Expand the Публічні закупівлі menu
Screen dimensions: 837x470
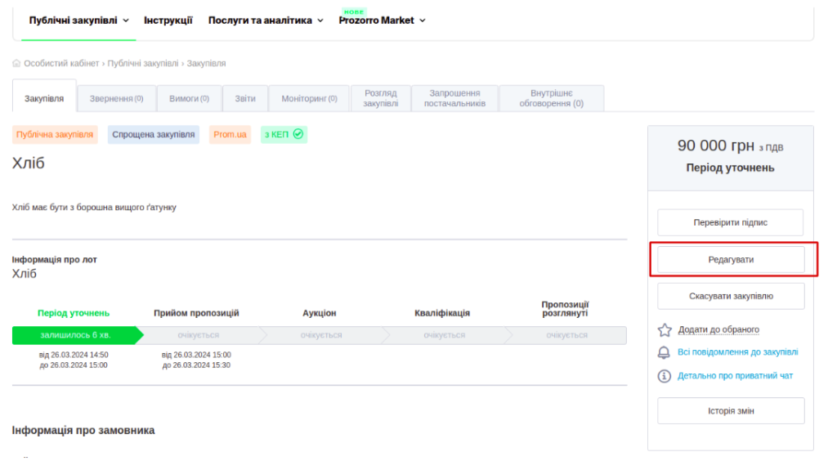[78, 20]
